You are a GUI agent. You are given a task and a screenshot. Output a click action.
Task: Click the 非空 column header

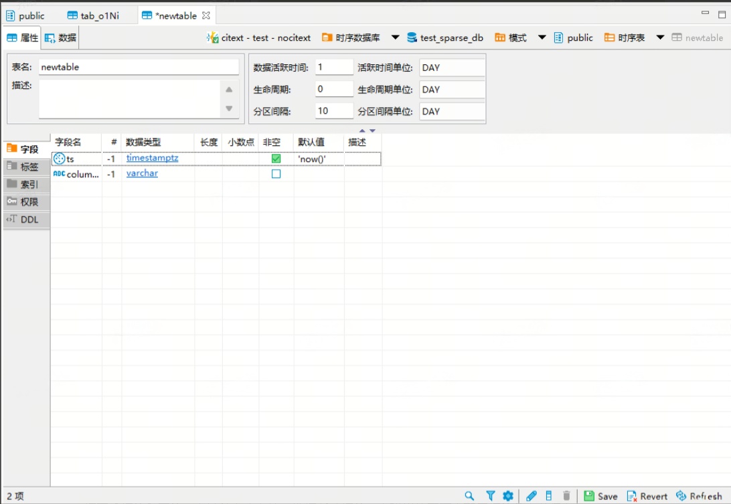tap(276, 142)
